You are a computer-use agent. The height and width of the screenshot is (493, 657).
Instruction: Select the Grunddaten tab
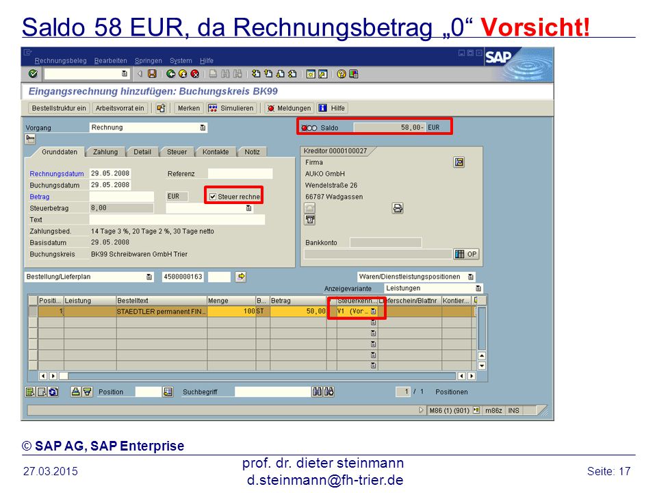click(60, 152)
